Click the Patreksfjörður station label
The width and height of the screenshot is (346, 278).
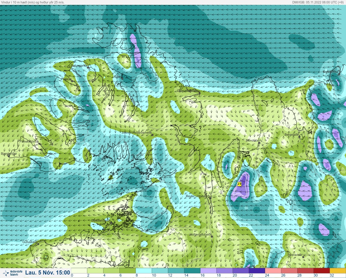point(29,142)
